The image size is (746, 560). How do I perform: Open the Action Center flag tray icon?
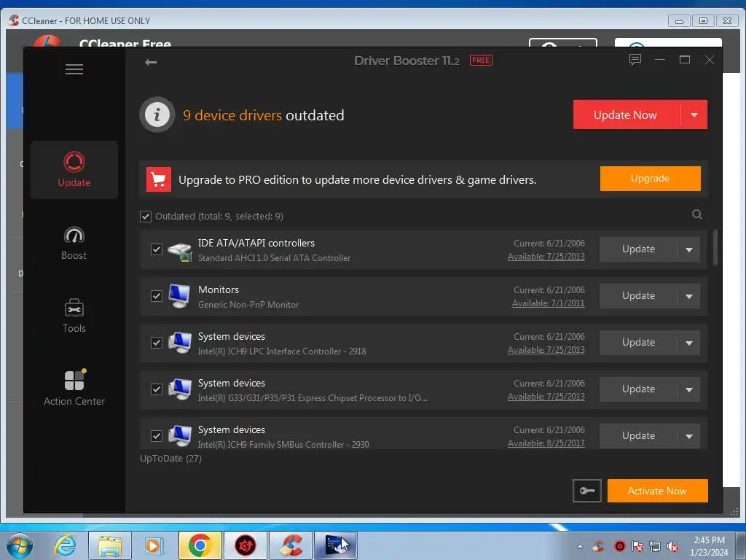point(637,547)
